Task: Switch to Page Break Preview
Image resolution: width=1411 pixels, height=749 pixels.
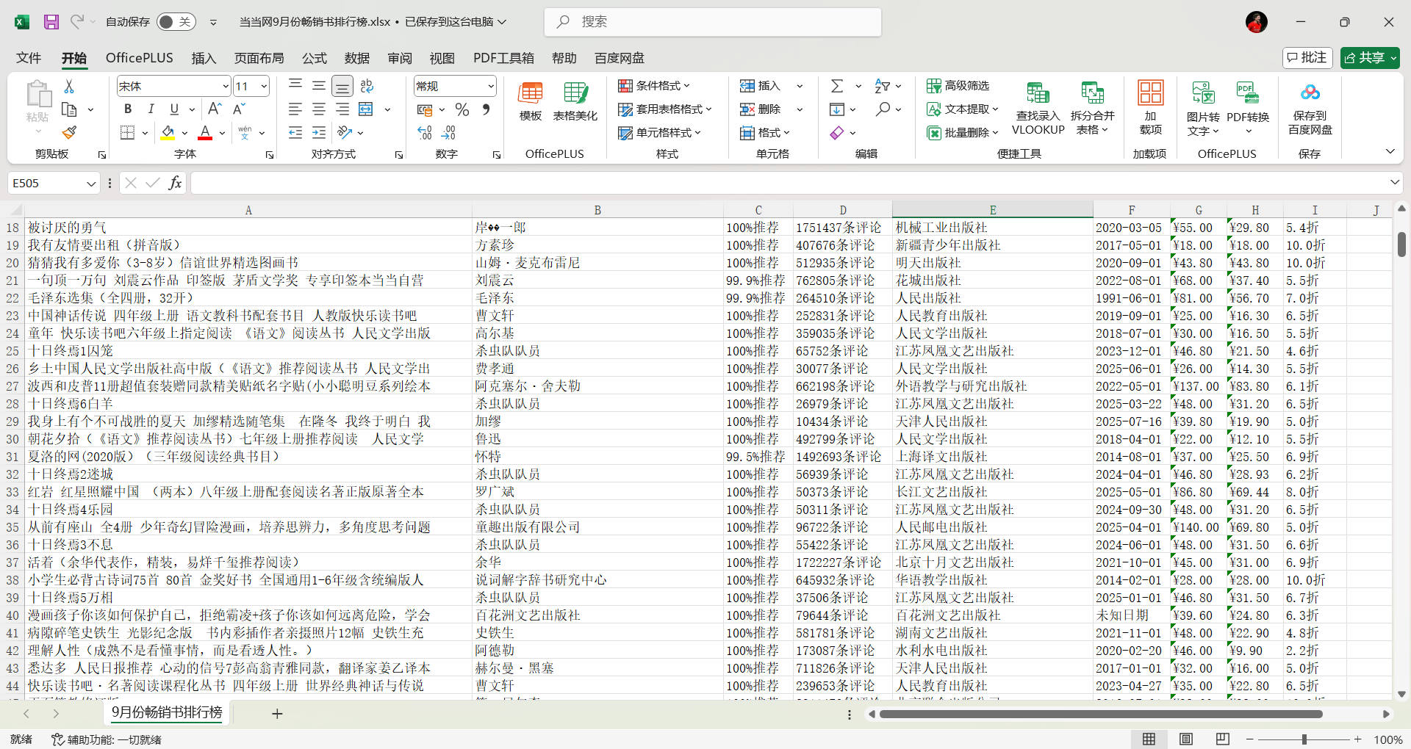Action: click(1223, 739)
